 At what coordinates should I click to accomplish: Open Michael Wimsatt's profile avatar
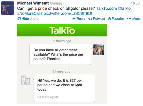click(x=7, y=8)
